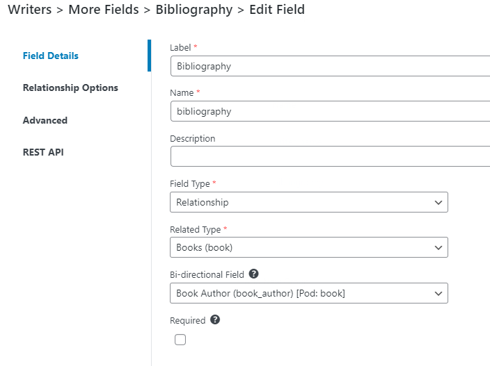Click Edit Field breadcrumb title

pos(277,9)
